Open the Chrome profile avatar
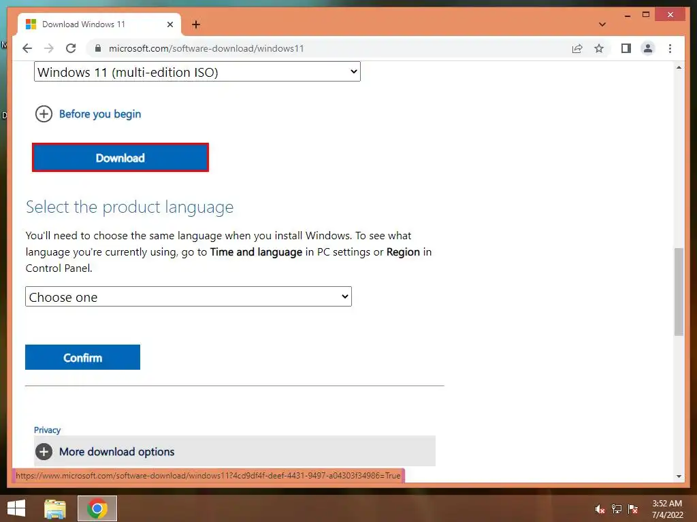Screen dimensions: 697x522 click(x=648, y=48)
